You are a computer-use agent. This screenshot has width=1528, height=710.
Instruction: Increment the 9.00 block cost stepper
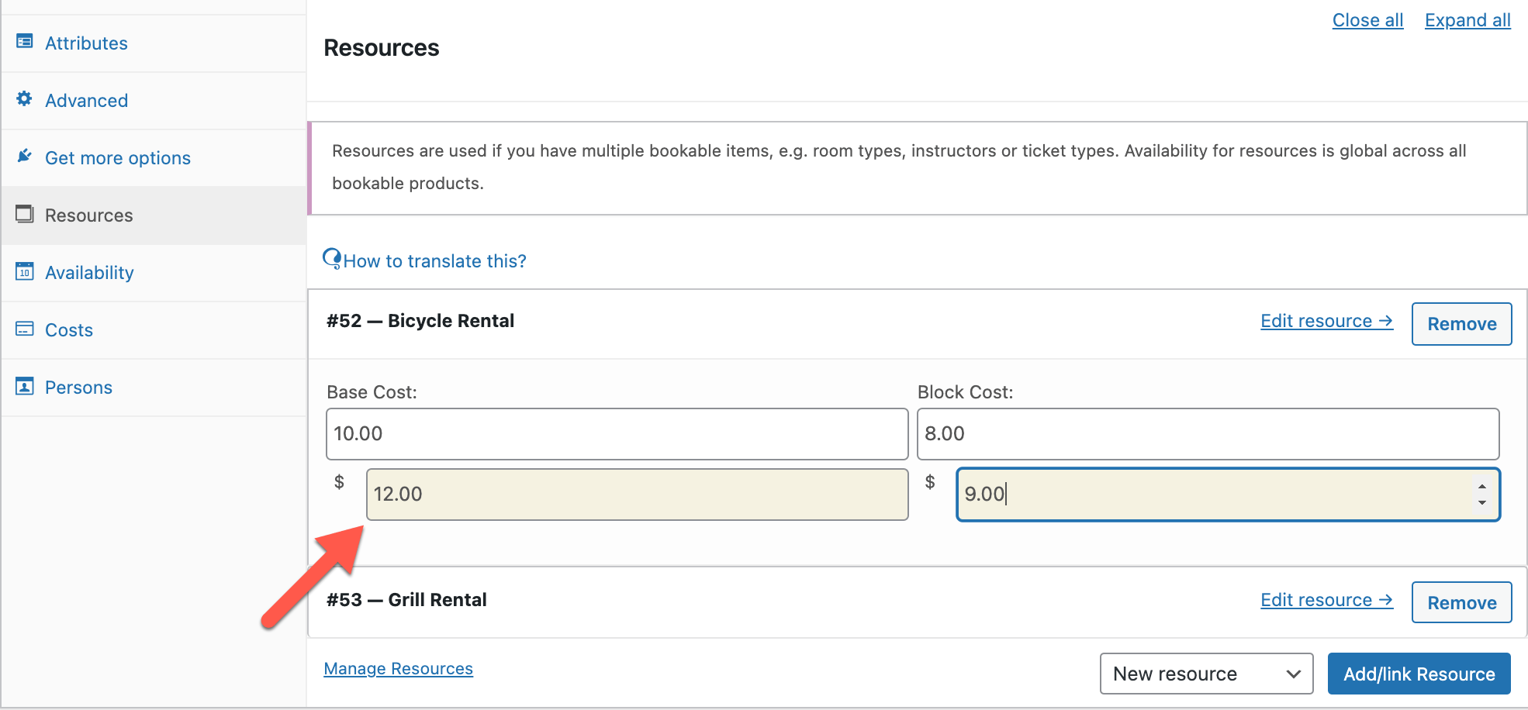1482,487
